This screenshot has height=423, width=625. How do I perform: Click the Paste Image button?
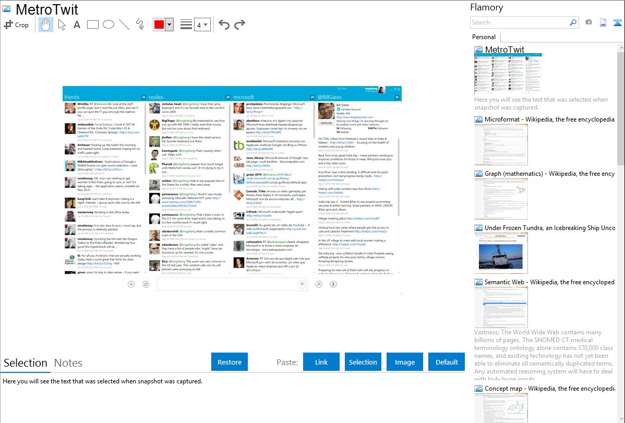tap(404, 362)
